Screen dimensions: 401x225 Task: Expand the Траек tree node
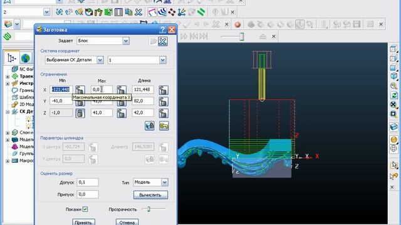click(8, 76)
